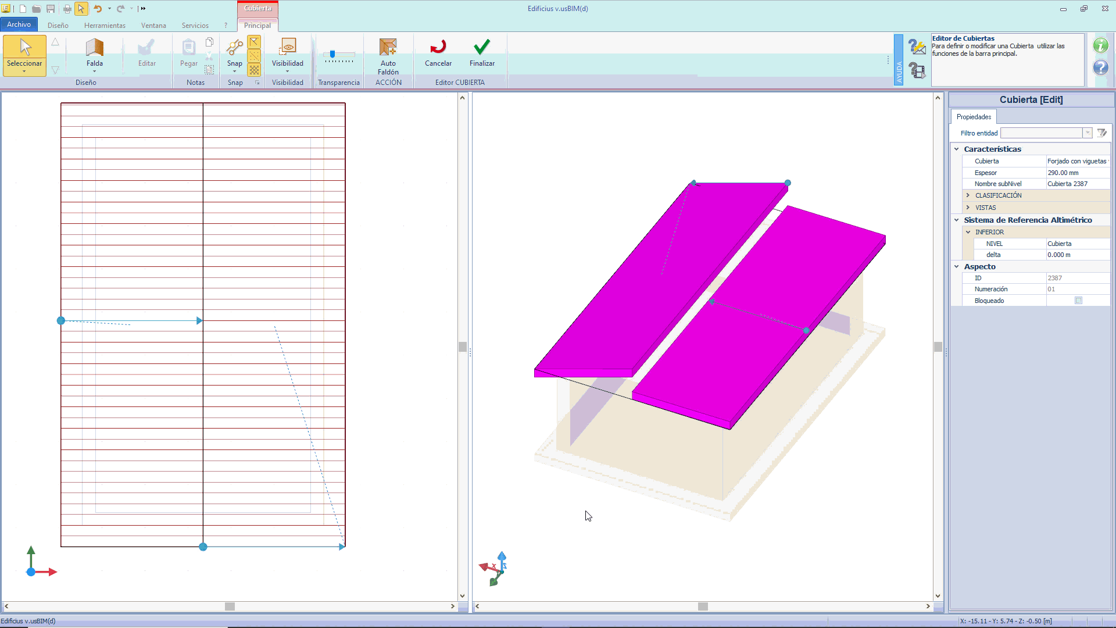Adjust the Transparencia slider handle
Screen dimensions: 1116x628
coord(332,54)
